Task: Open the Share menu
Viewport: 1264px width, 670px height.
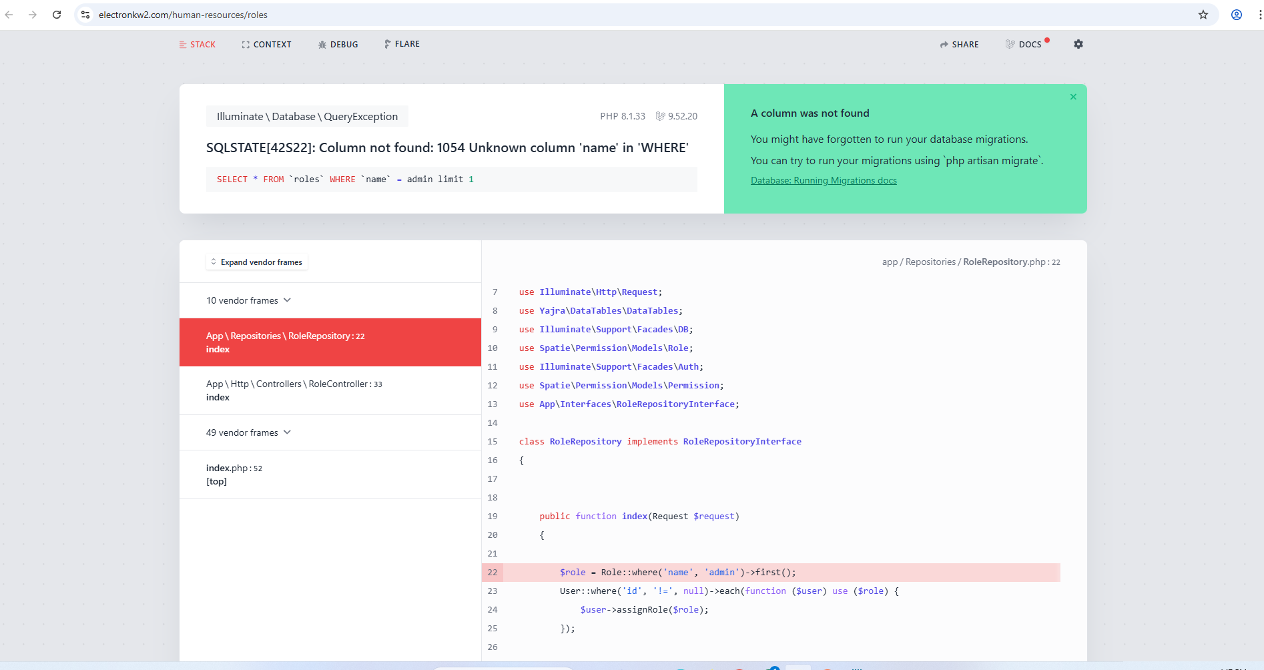Action: tap(959, 45)
